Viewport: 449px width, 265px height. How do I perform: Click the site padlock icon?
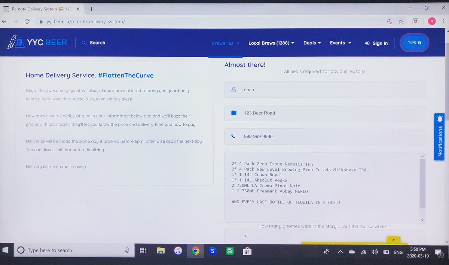point(41,22)
